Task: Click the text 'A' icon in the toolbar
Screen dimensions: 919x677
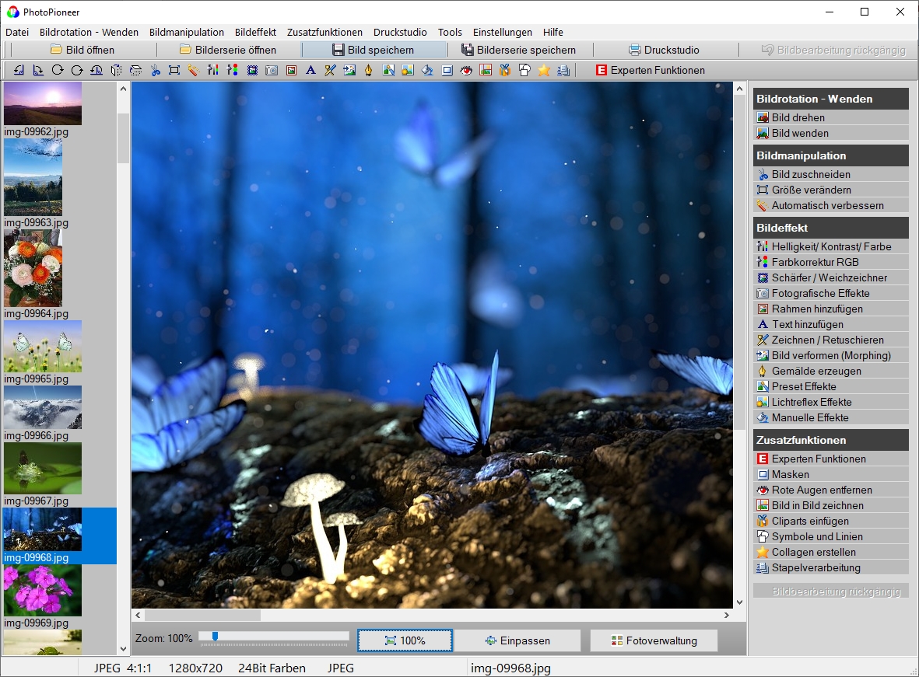Action: [x=310, y=70]
